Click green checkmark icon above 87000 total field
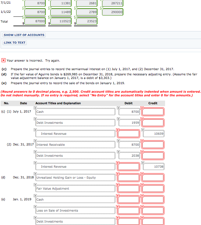 coord(24,17)
